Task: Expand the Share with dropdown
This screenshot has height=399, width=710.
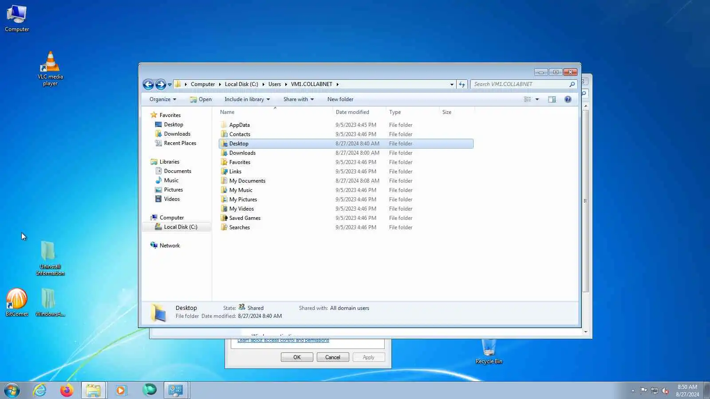Action: [299, 99]
